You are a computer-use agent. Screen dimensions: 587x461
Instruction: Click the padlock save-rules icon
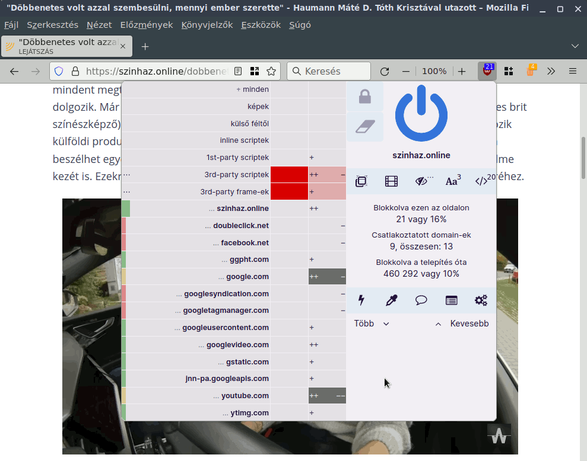(365, 97)
